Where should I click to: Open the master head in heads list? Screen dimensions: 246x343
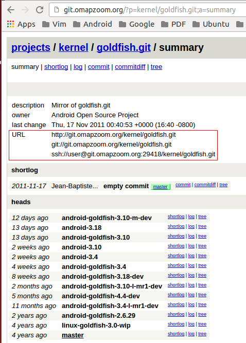[x=73, y=335]
